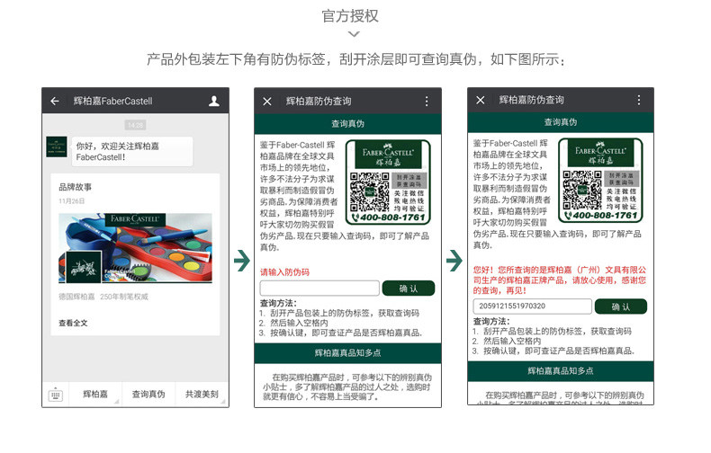Open the 共渡美刻 bottom menu
The height and width of the screenshot is (453, 711).
(202, 394)
